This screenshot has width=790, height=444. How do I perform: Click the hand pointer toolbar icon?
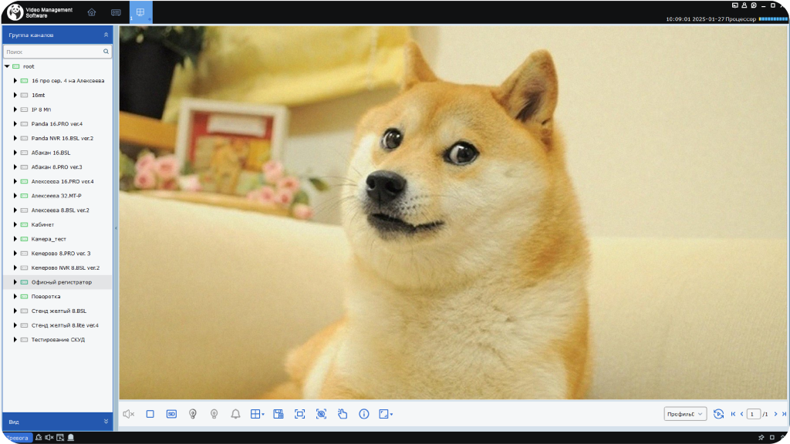click(343, 414)
